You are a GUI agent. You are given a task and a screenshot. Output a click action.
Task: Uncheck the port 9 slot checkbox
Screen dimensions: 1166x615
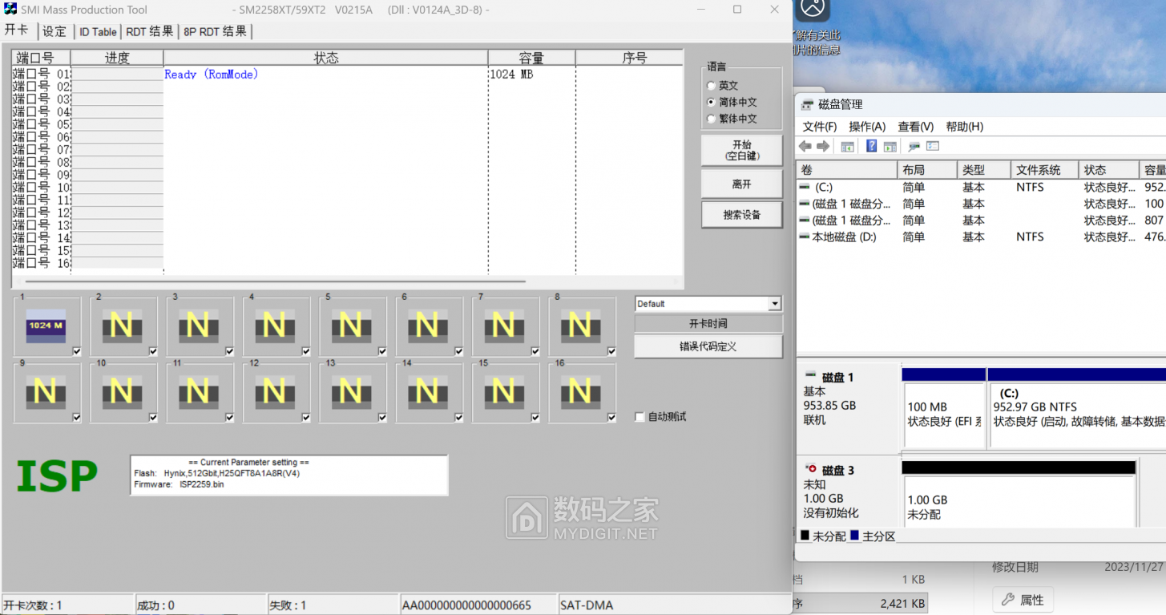pos(76,418)
